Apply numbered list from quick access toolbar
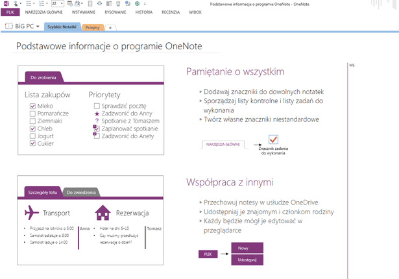This screenshot has height=279, width=399. (42, 3)
